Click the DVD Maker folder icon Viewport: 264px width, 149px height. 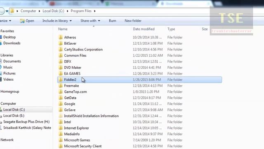61,67
